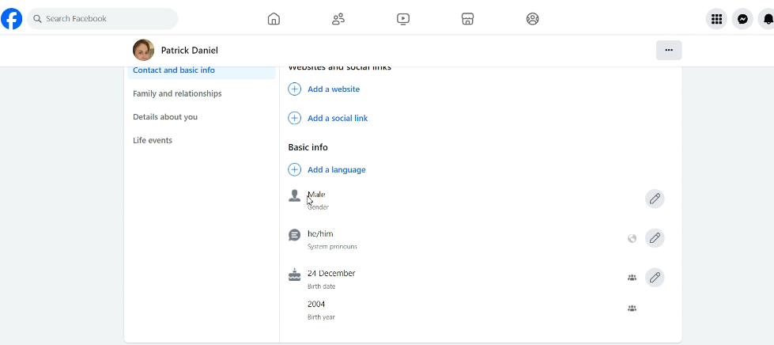Screen dimensions: 774x345
Task: Change friends audience for birth year 2004
Action: click(632, 309)
